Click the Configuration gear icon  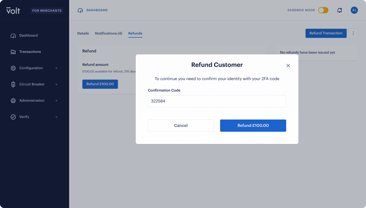[x=13, y=68]
